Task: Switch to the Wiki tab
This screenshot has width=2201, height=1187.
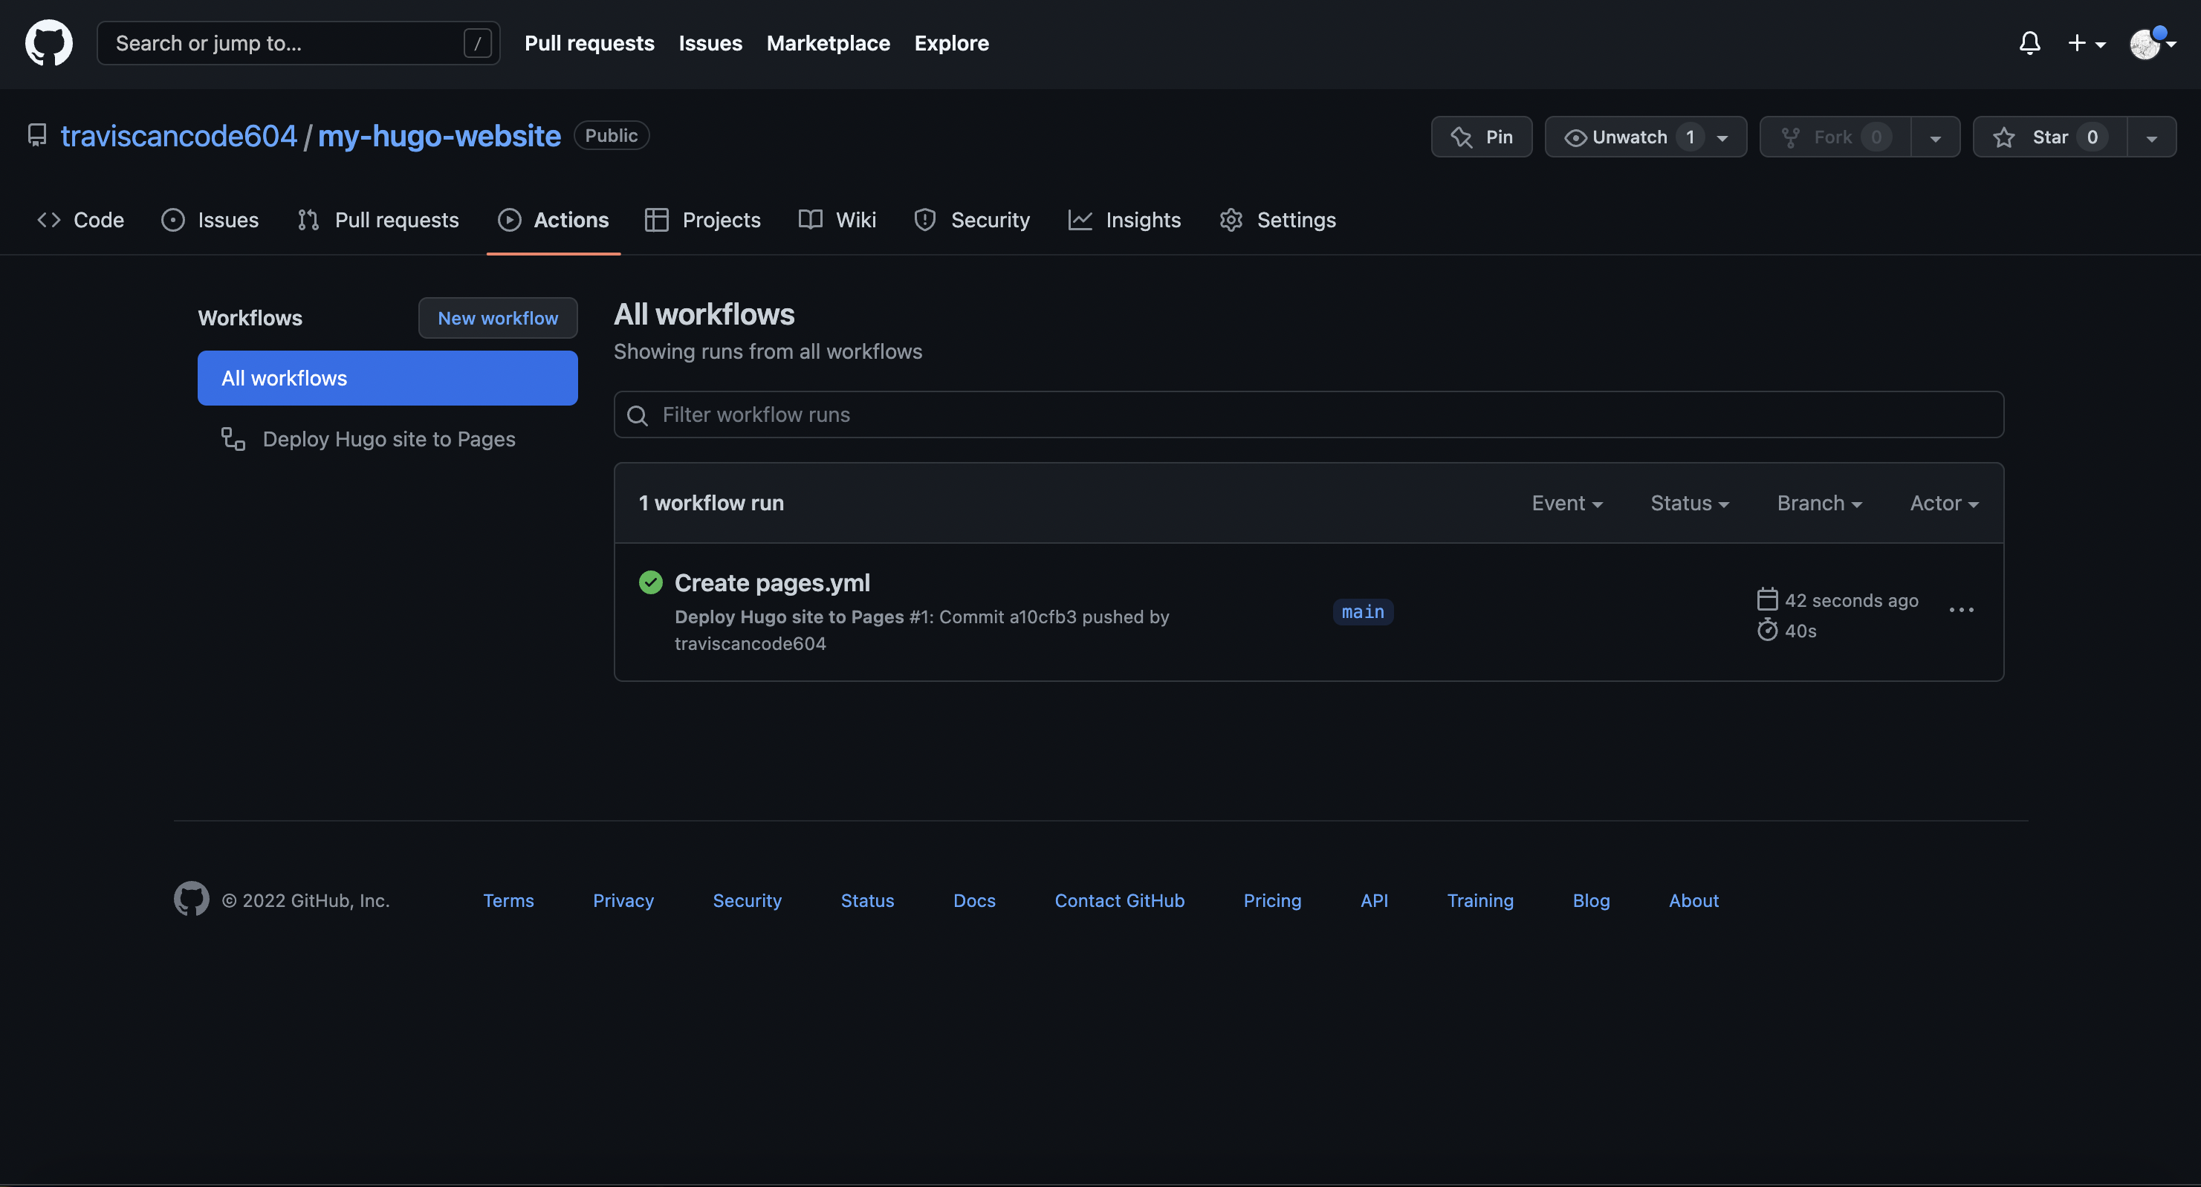Action: [837, 219]
